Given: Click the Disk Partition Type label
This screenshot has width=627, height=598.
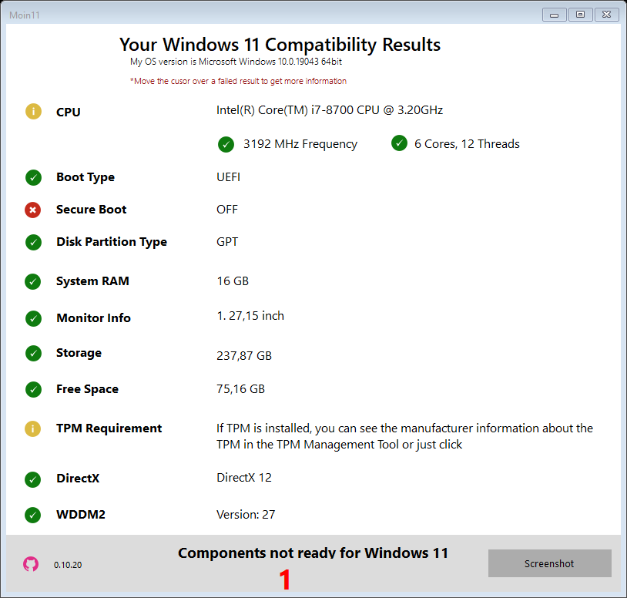Looking at the screenshot, I should coord(112,242).
